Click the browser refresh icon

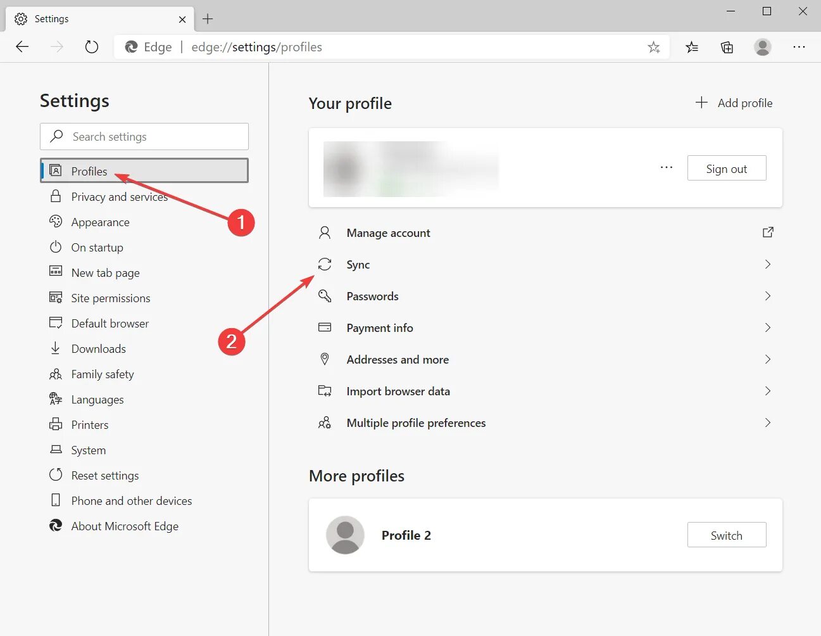click(x=92, y=47)
